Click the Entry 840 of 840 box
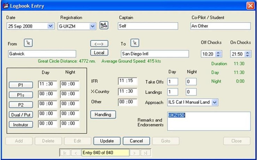The width and height of the screenshot is (257, 160). click(105, 153)
